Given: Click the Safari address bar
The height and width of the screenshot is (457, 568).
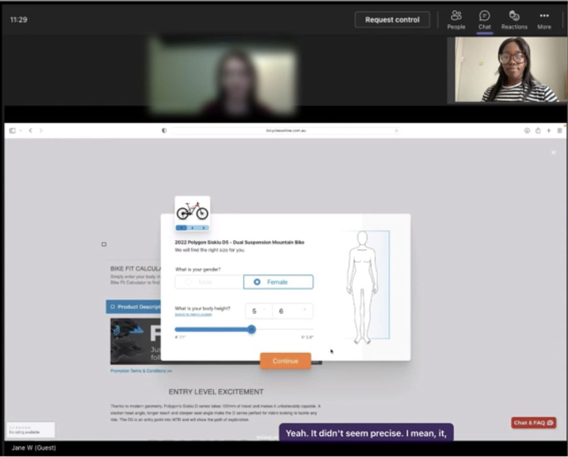Looking at the screenshot, I should 286,131.
